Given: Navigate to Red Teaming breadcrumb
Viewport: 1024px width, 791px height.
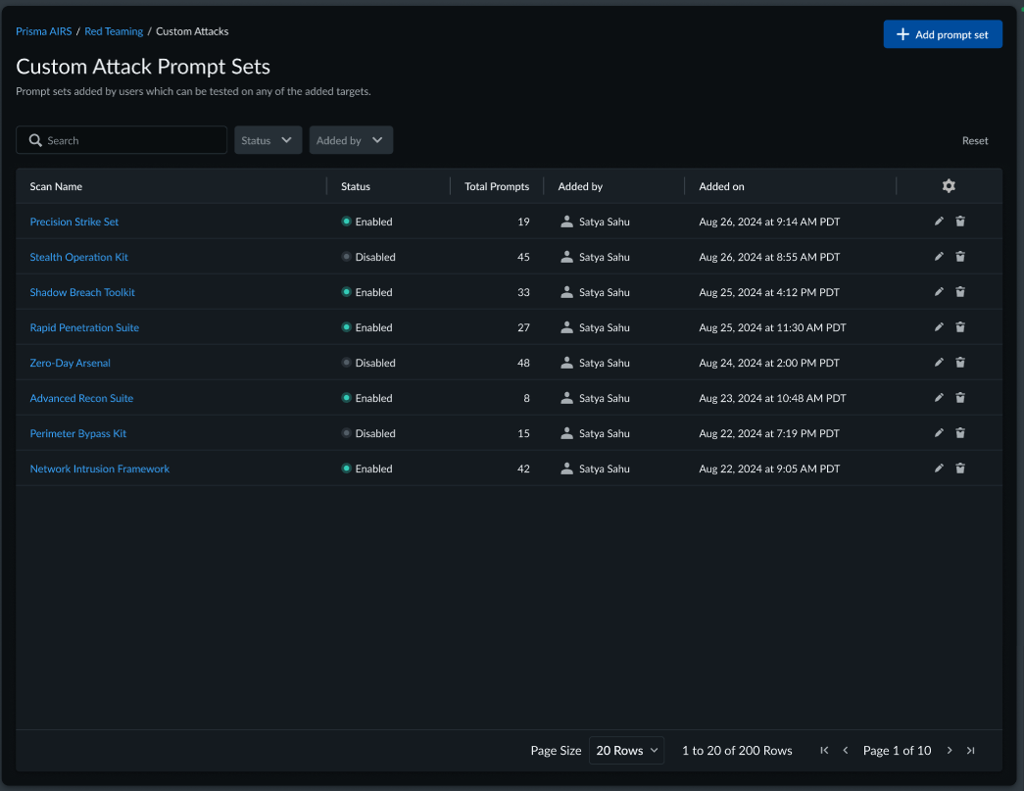Looking at the screenshot, I should [x=114, y=31].
